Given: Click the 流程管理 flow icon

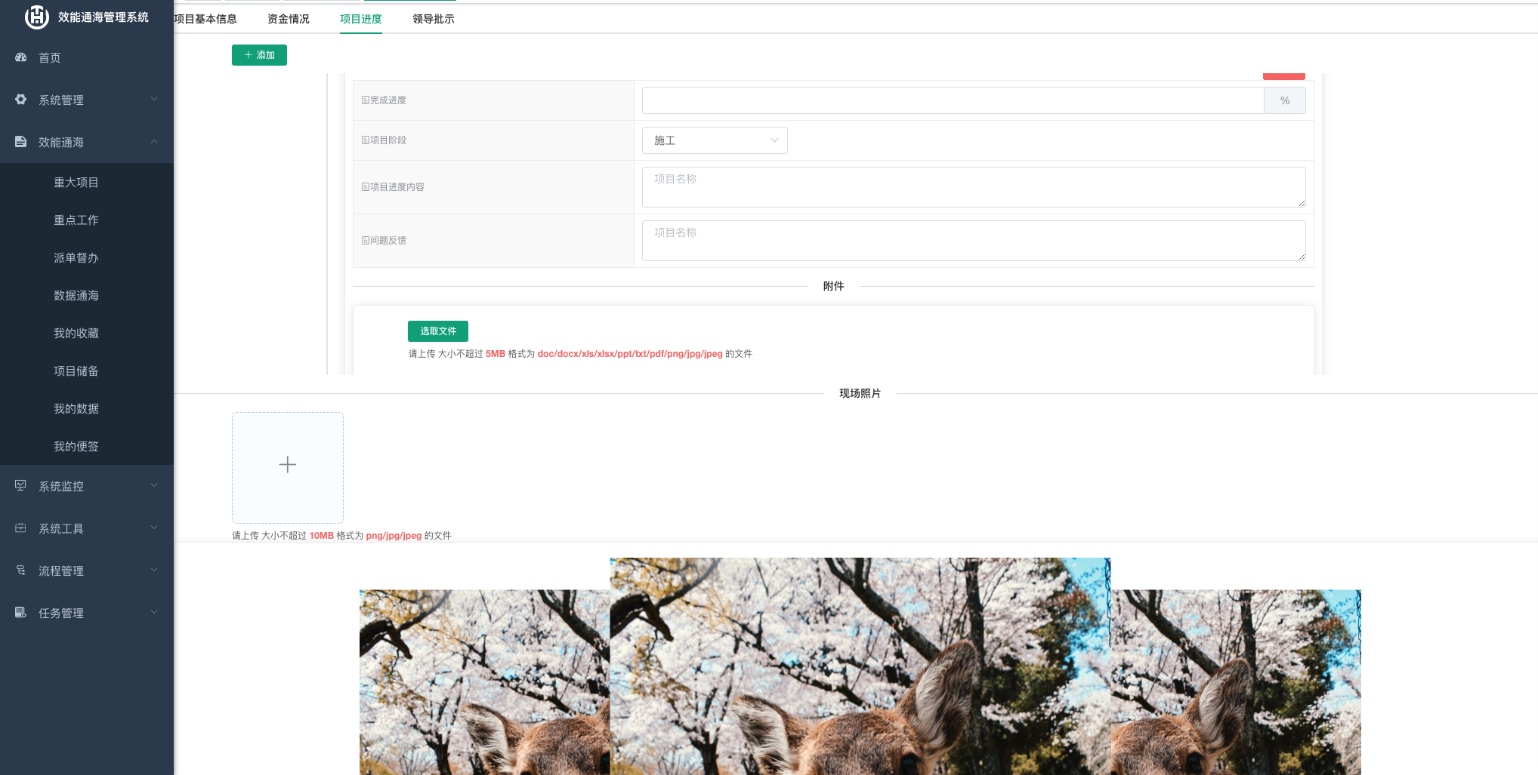Looking at the screenshot, I should (x=21, y=570).
